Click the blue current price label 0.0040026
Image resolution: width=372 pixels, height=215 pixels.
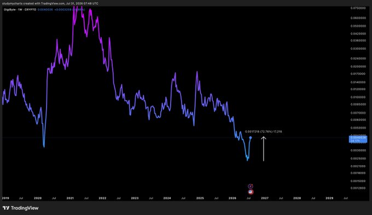click(358, 139)
